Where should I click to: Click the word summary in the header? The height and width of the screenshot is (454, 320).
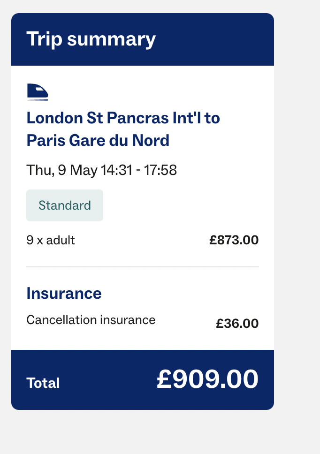click(x=112, y=40)
